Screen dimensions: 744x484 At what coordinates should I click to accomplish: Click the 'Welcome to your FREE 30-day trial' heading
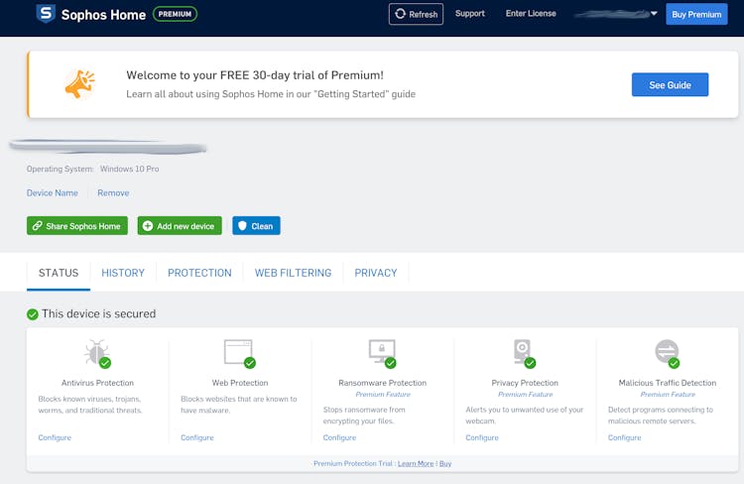coord(255,75)
